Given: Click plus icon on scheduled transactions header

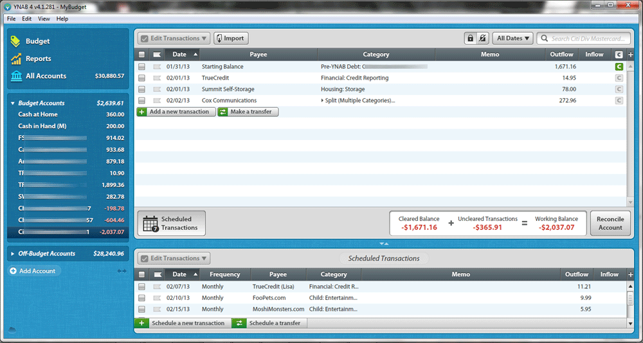Looking at the screenshot, I should tap(631, 274).
